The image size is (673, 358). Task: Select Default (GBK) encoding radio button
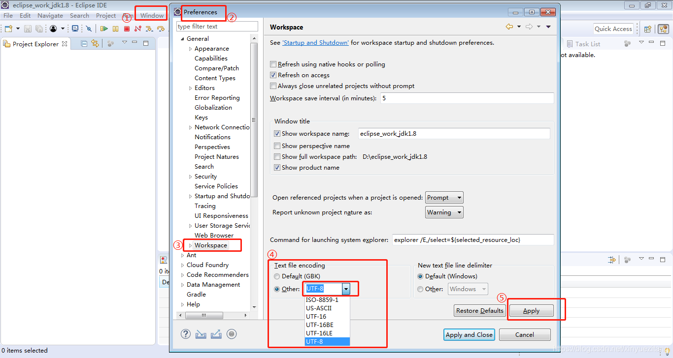[x=277, y=276]
